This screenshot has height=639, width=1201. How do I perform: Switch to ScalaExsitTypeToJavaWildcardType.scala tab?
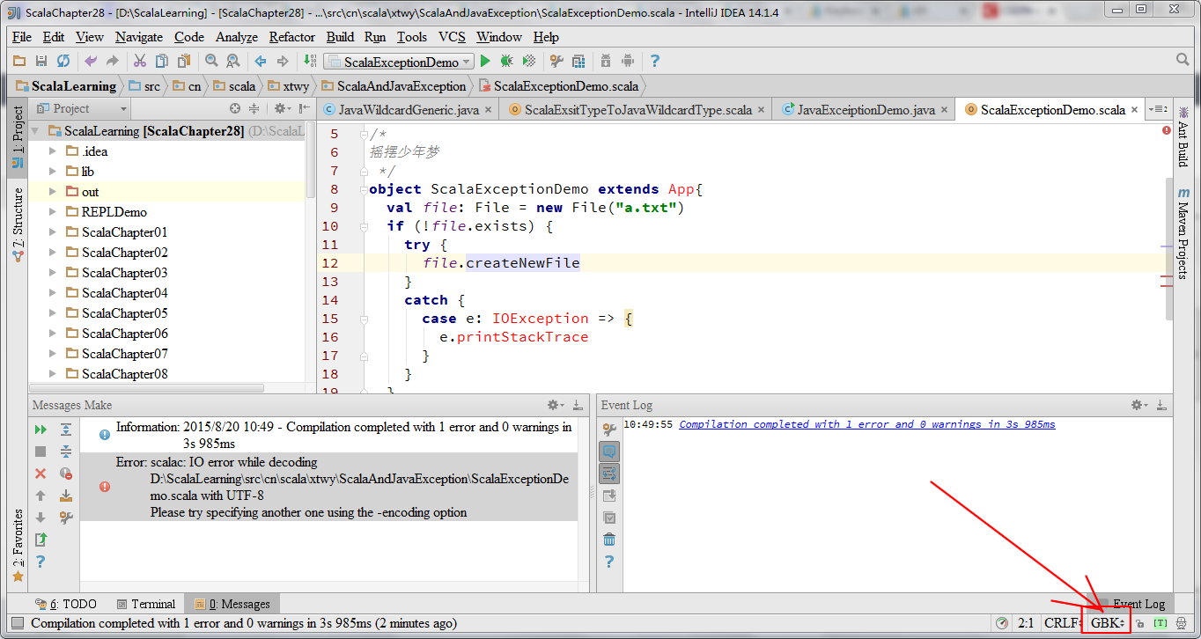pos(637,110)
